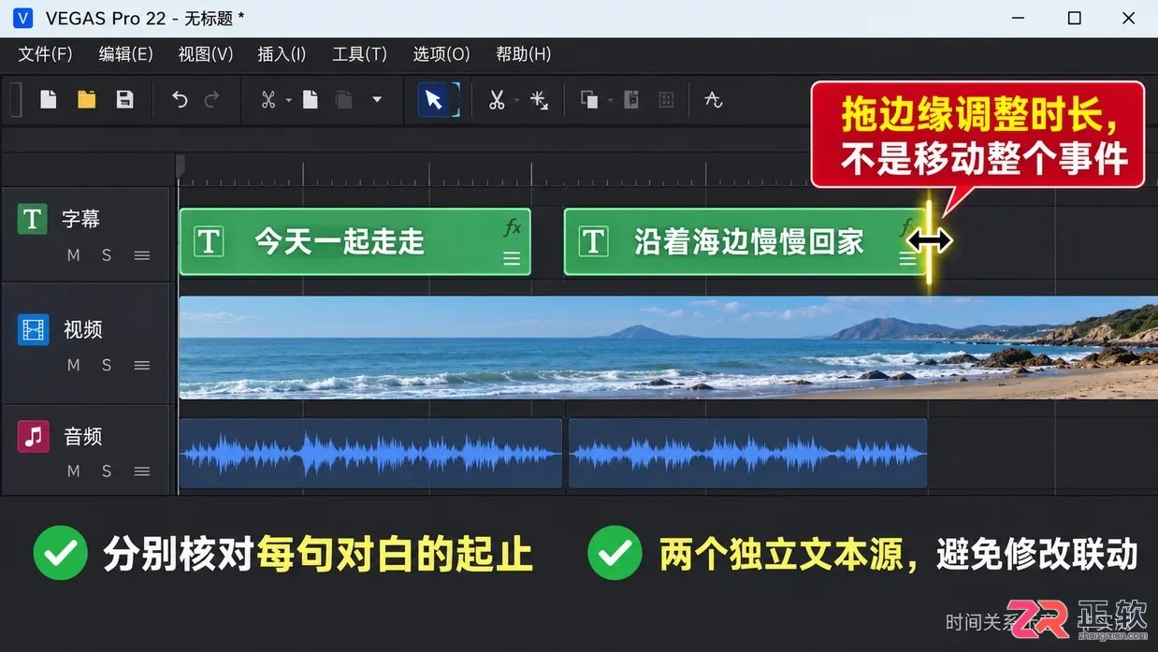The image size is (1158, 652).
Task: Click the green T icon of the 字幕 track
Action: [33, 219]
